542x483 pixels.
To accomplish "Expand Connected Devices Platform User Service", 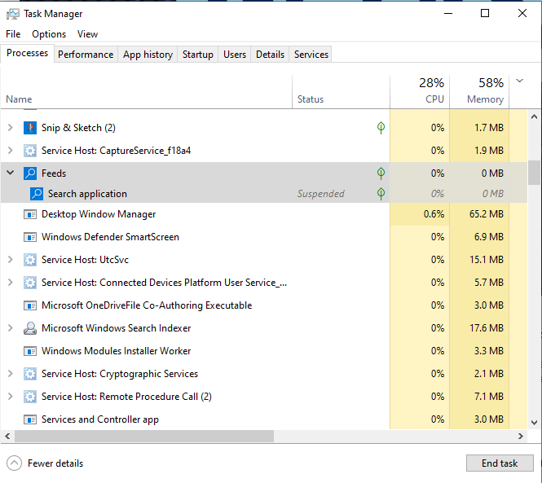I will [11, 283].
